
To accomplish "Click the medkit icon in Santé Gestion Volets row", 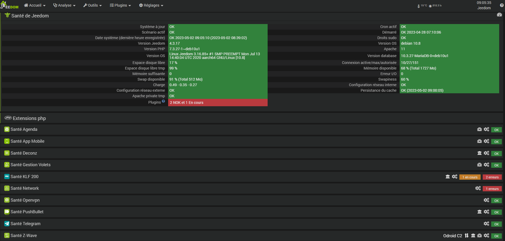I will tap(480, 165).
